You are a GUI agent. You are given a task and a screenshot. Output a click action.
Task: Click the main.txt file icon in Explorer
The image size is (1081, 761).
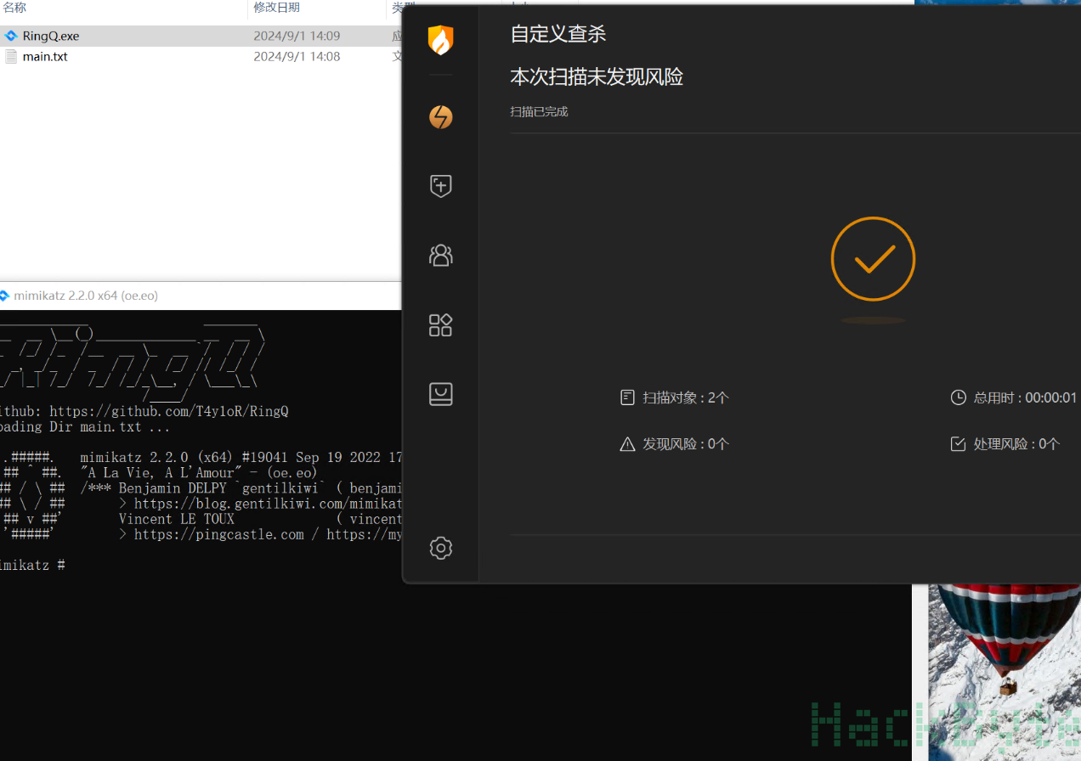click(x=11, y=57)
